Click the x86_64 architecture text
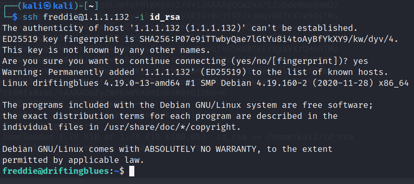This screenshot has width=414, height=184. (394, 84)
